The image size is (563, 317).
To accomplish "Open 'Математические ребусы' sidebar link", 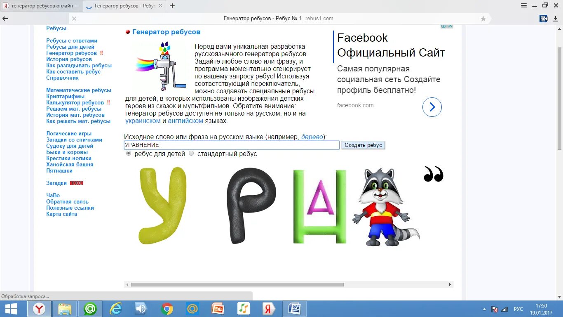I will 79,90.
